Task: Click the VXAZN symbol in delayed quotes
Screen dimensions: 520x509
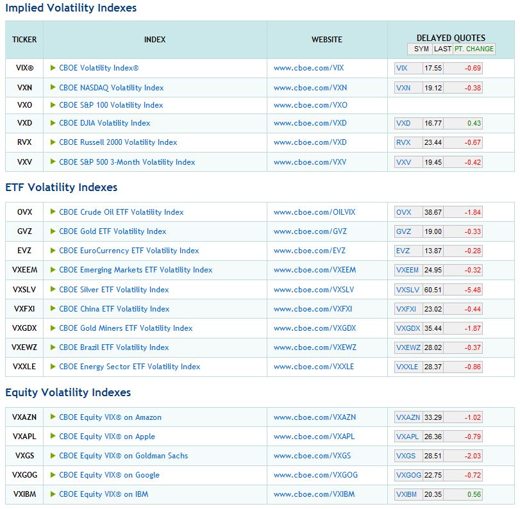Action: point(408,417)
